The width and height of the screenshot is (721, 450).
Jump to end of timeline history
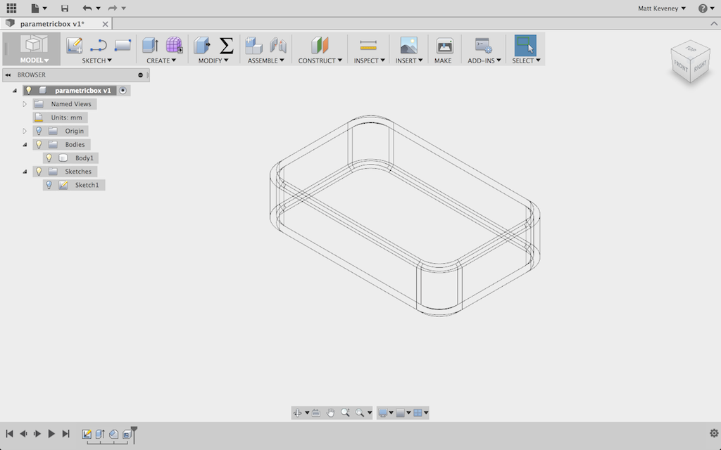point(65,434)
